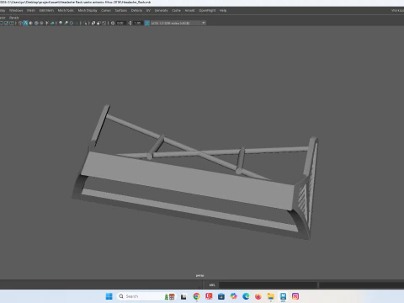This screenshot has height=303, width=404.
Task: Click the gamma value field 1.00
Action: [137, 23]
